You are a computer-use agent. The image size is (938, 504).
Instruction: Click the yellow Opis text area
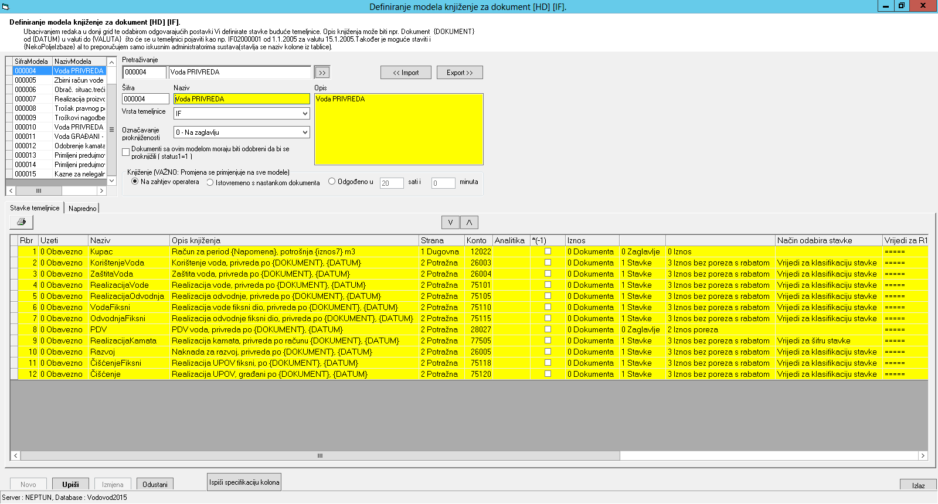pos(399,129)
